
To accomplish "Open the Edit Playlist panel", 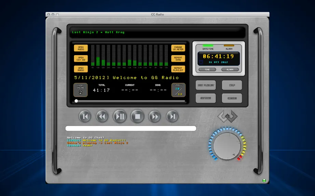I will pos(206,85).
